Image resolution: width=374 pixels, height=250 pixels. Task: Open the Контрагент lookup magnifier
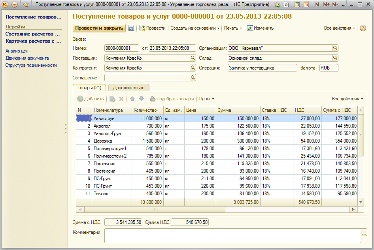click(x=193, y=68)
